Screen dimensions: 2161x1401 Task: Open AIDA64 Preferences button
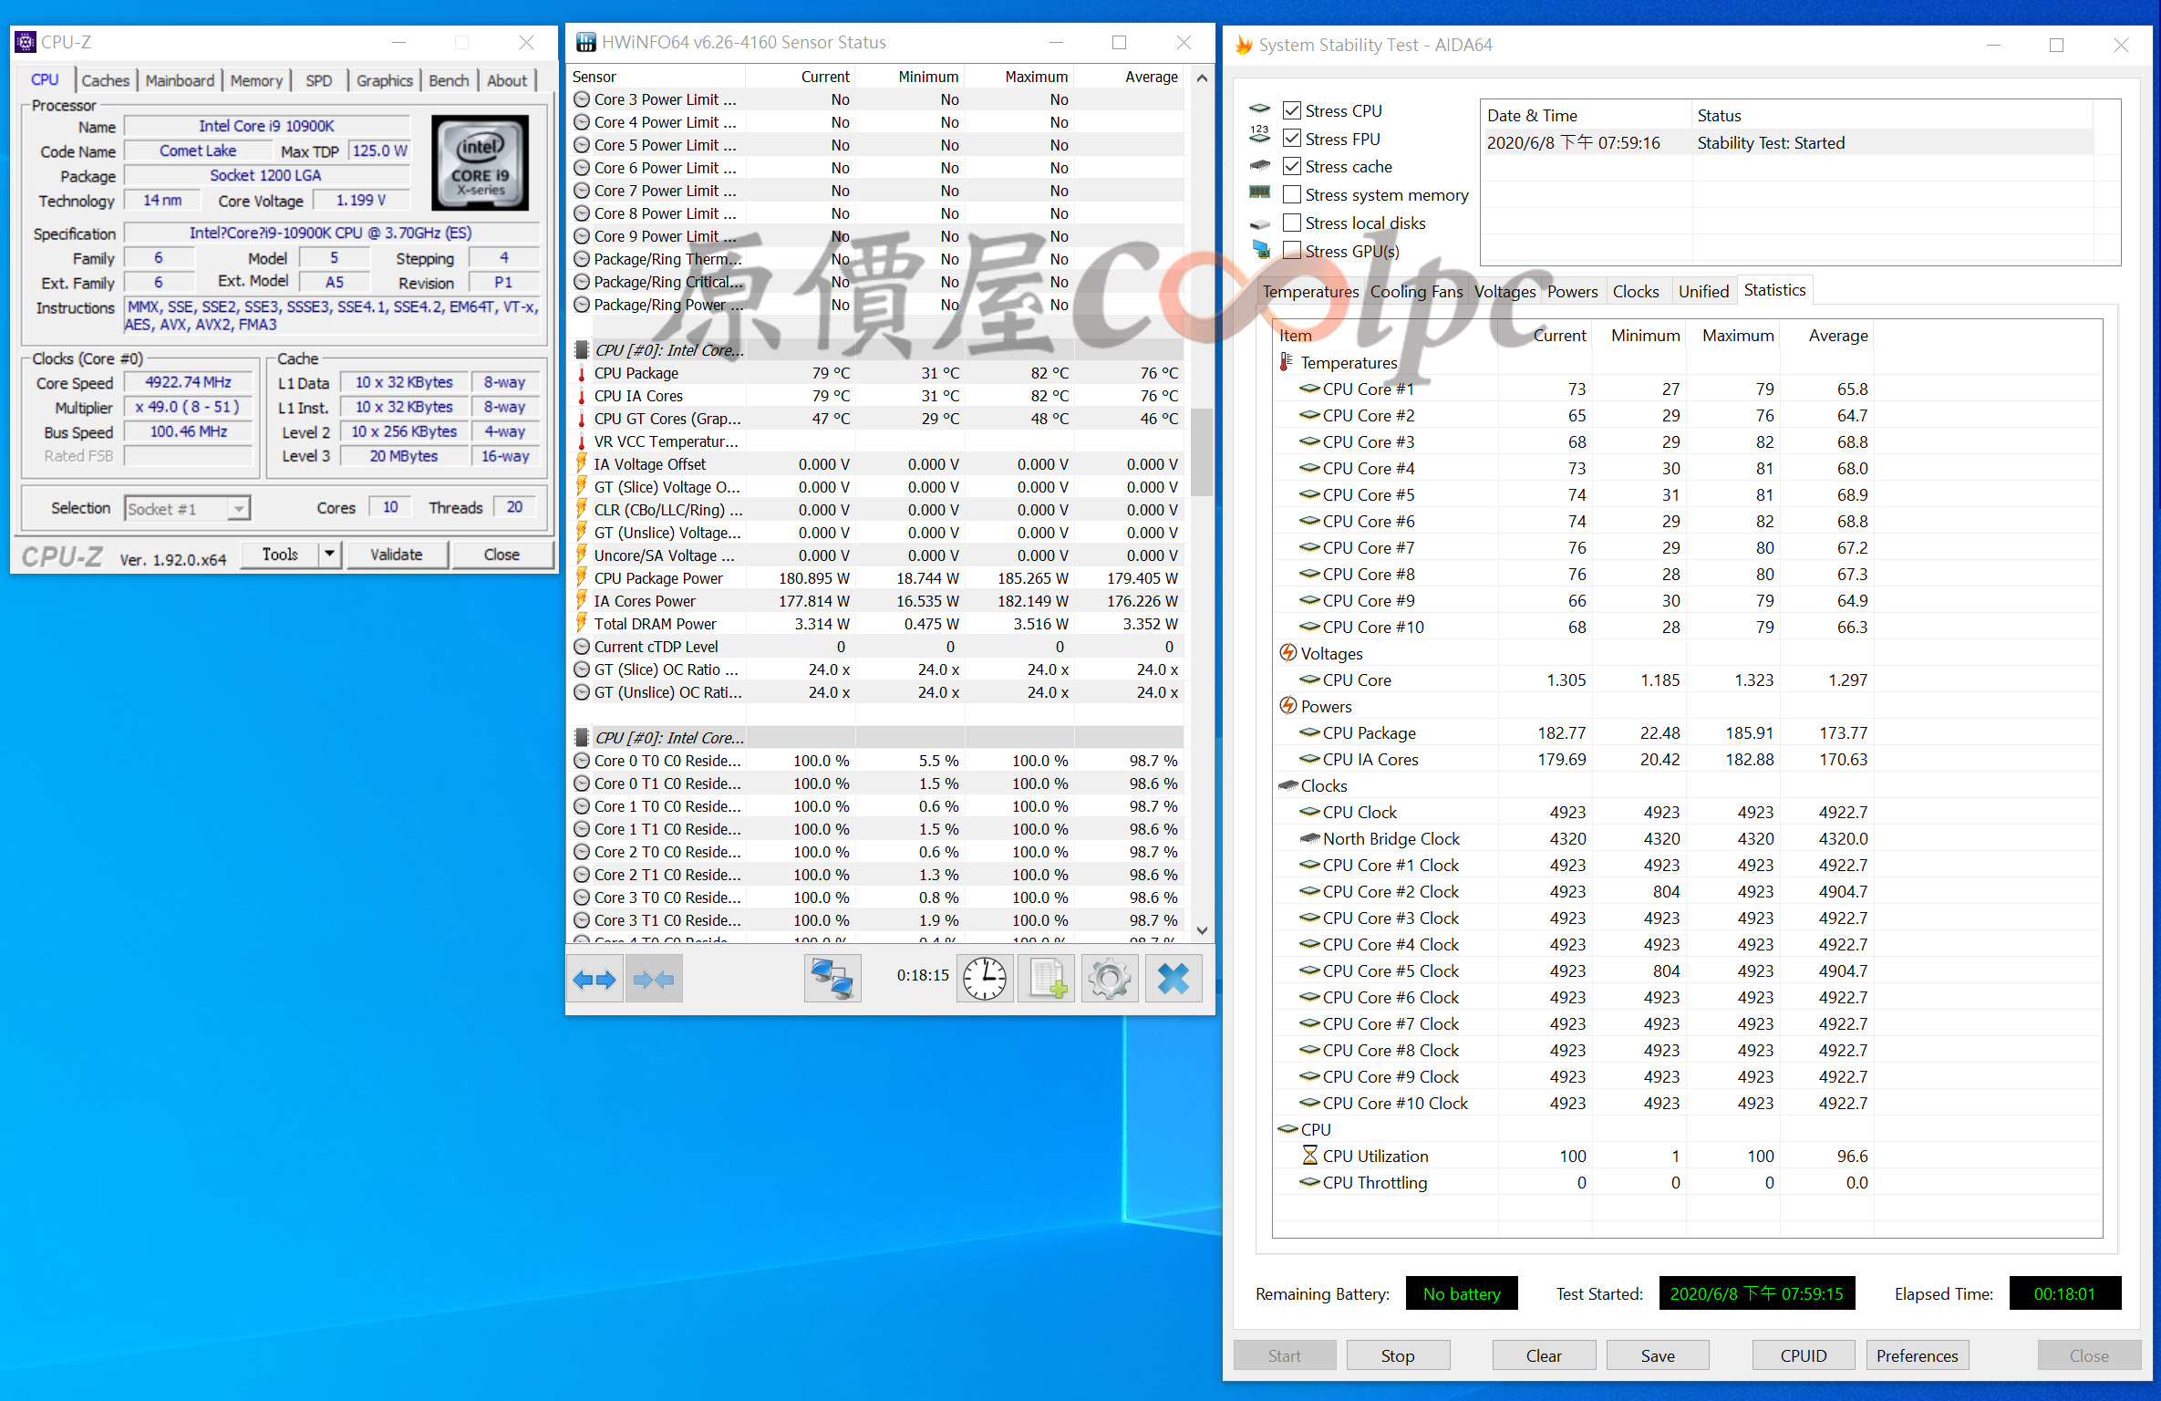(x=1917, y=1355)
